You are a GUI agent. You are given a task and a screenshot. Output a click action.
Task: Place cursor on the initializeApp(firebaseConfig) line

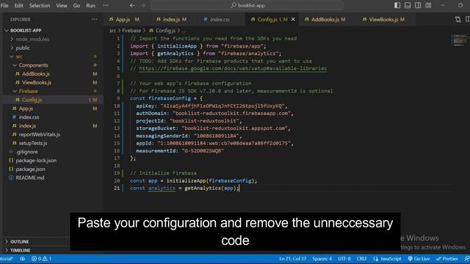point(193,181)
